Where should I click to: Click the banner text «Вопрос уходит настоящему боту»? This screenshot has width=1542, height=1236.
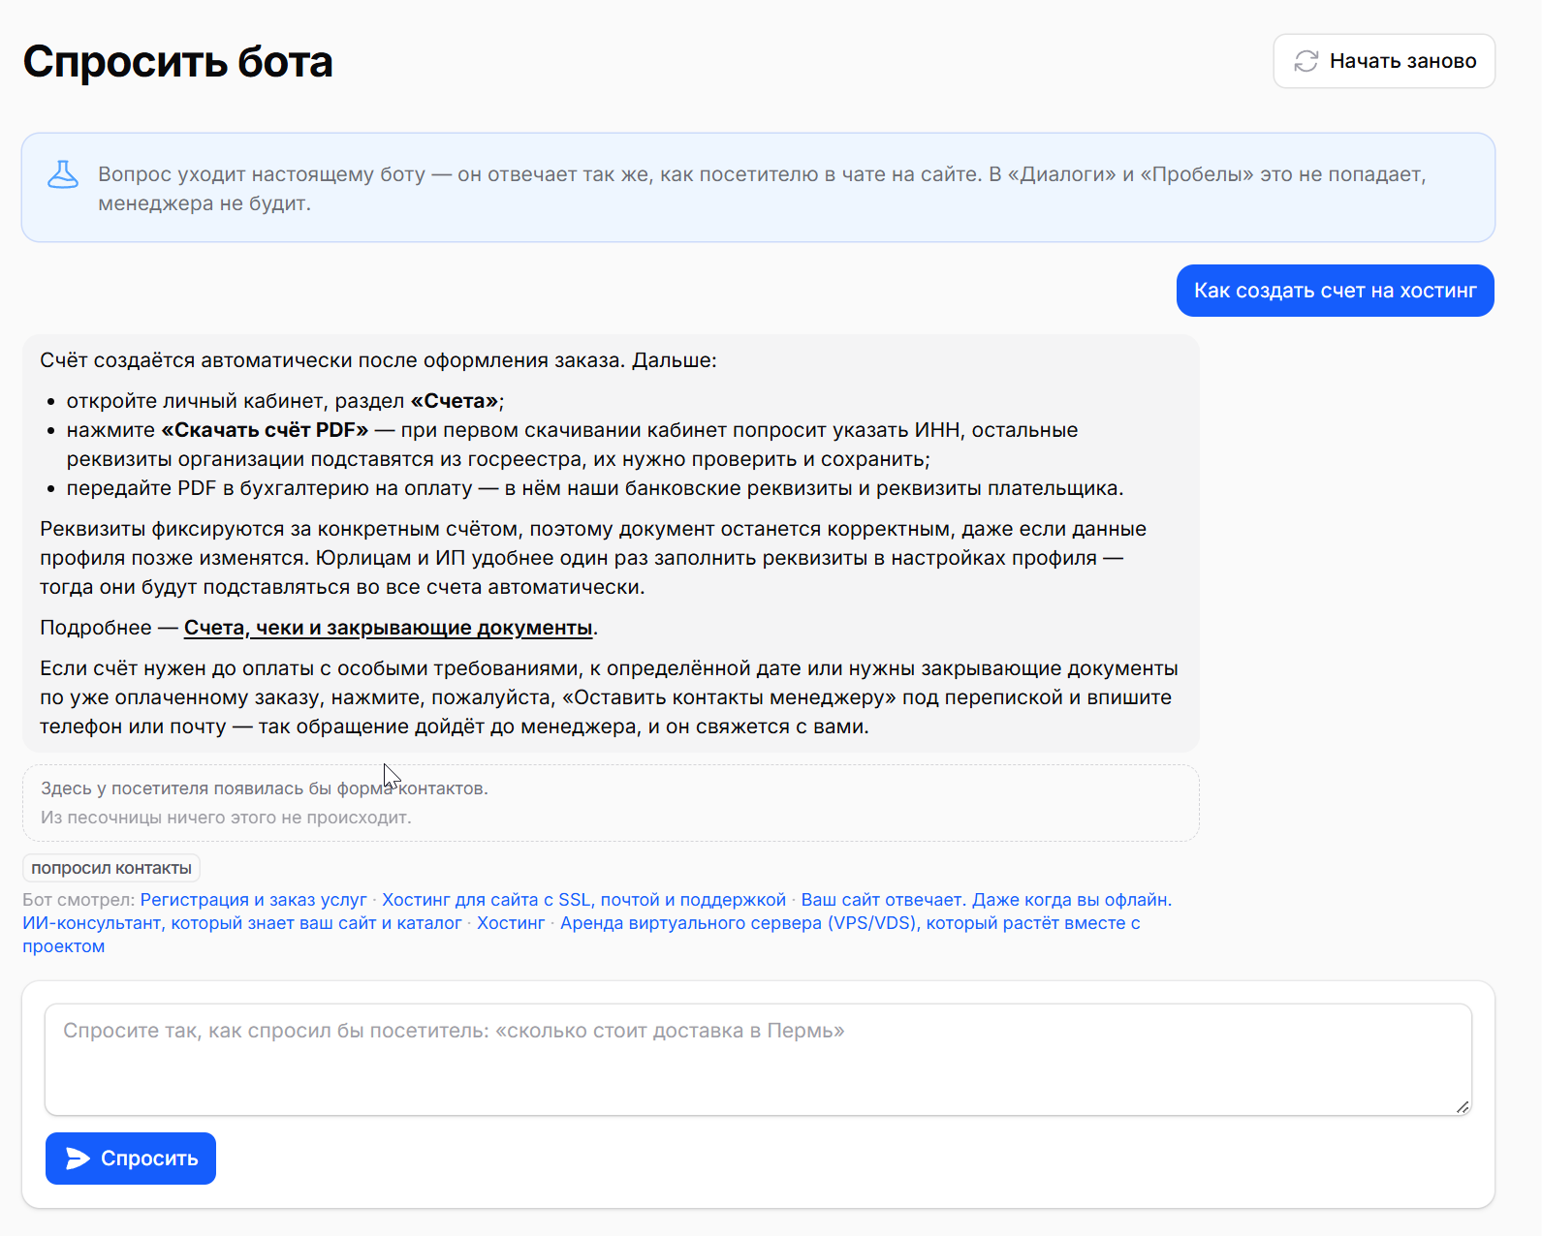(262, 174)
